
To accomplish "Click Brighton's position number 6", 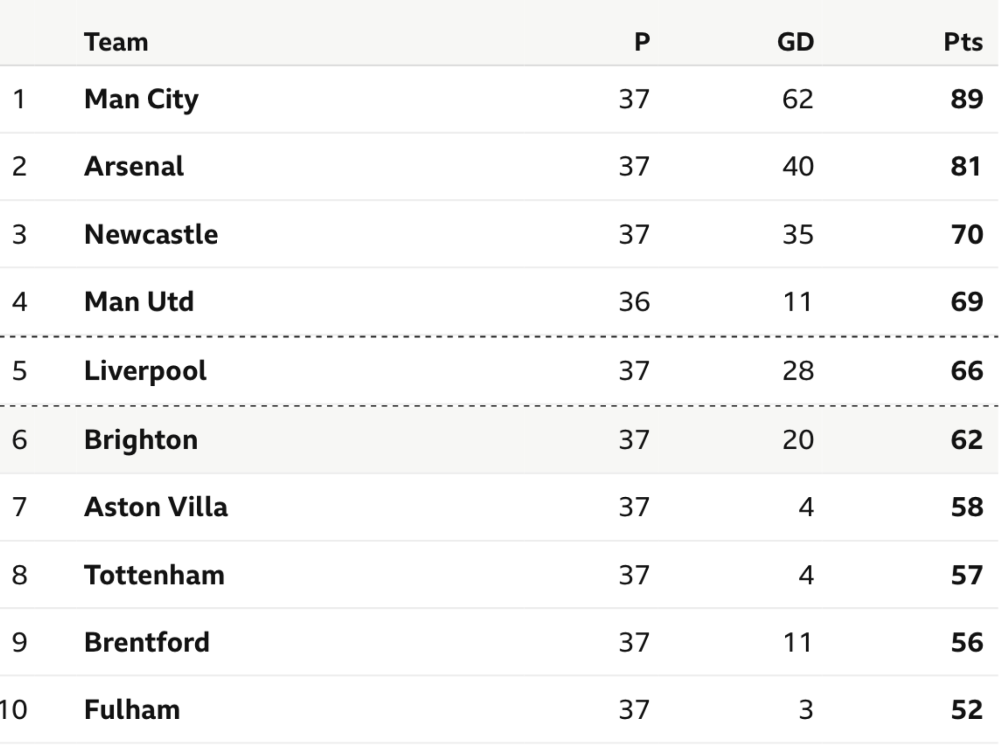I will coord(20,440).
